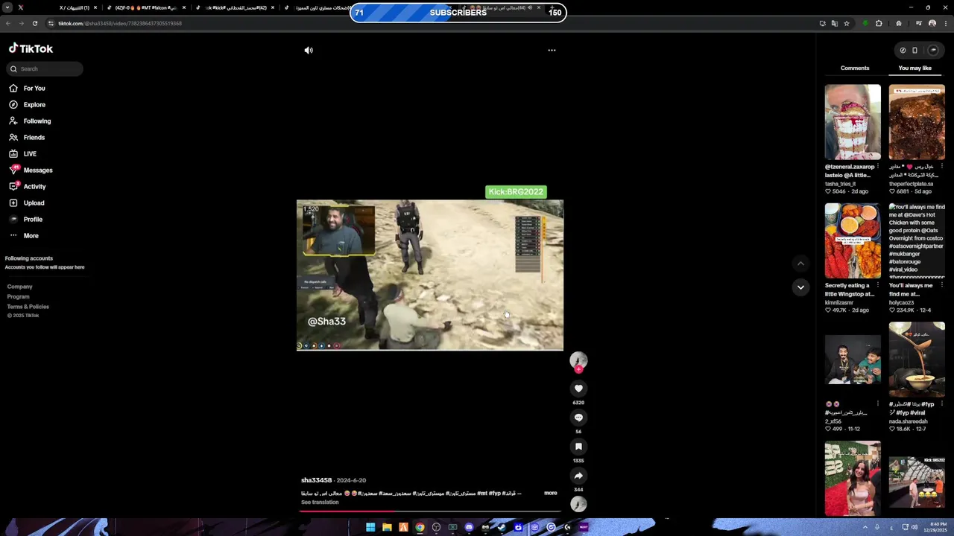Focus the TikTok Search field
This screenshot has height=536, width=954.
(x=45, y=68)
